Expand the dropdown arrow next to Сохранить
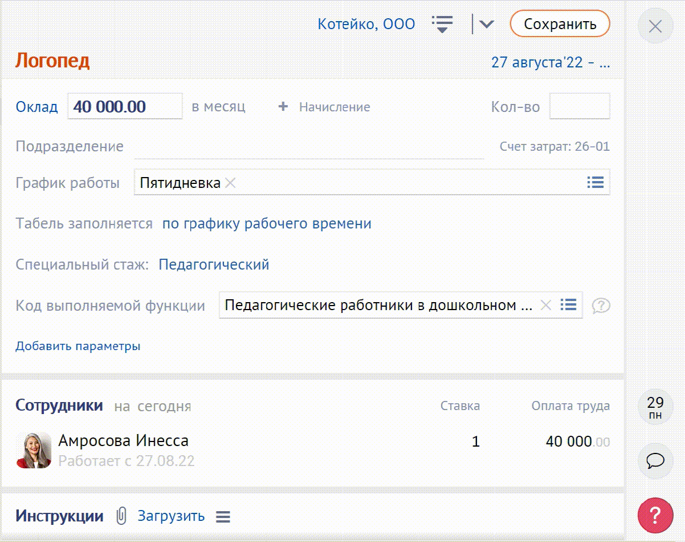 (x=486, y=24)
